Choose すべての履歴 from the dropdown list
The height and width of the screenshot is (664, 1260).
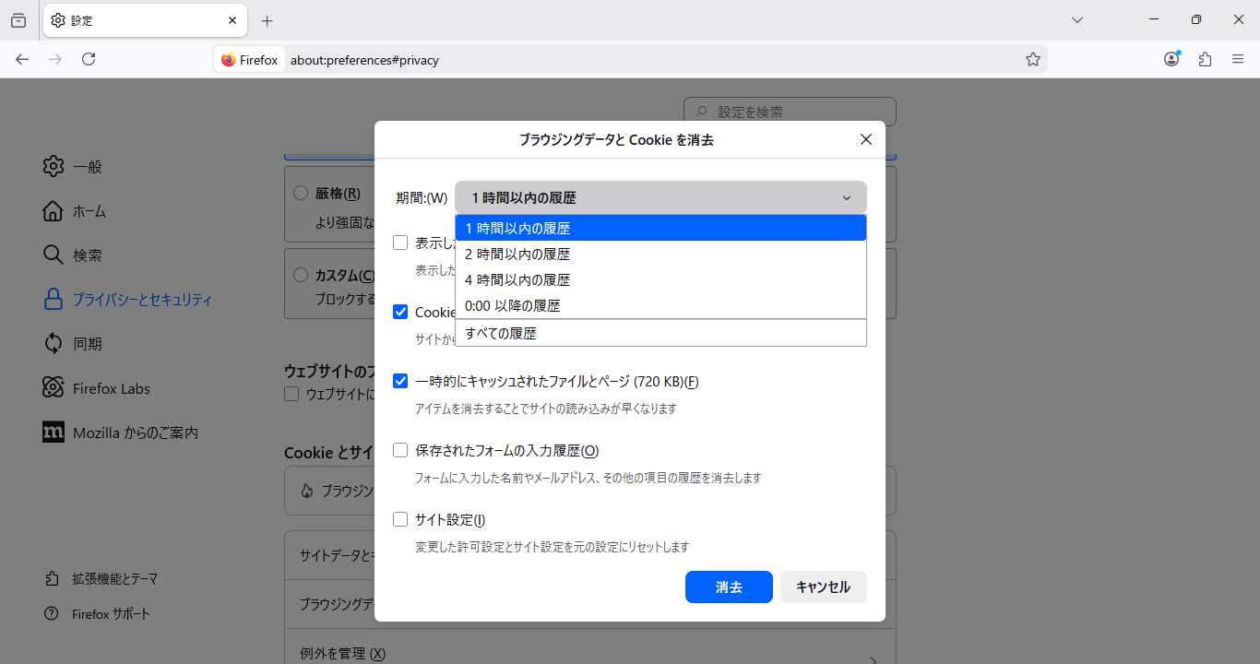660,333
